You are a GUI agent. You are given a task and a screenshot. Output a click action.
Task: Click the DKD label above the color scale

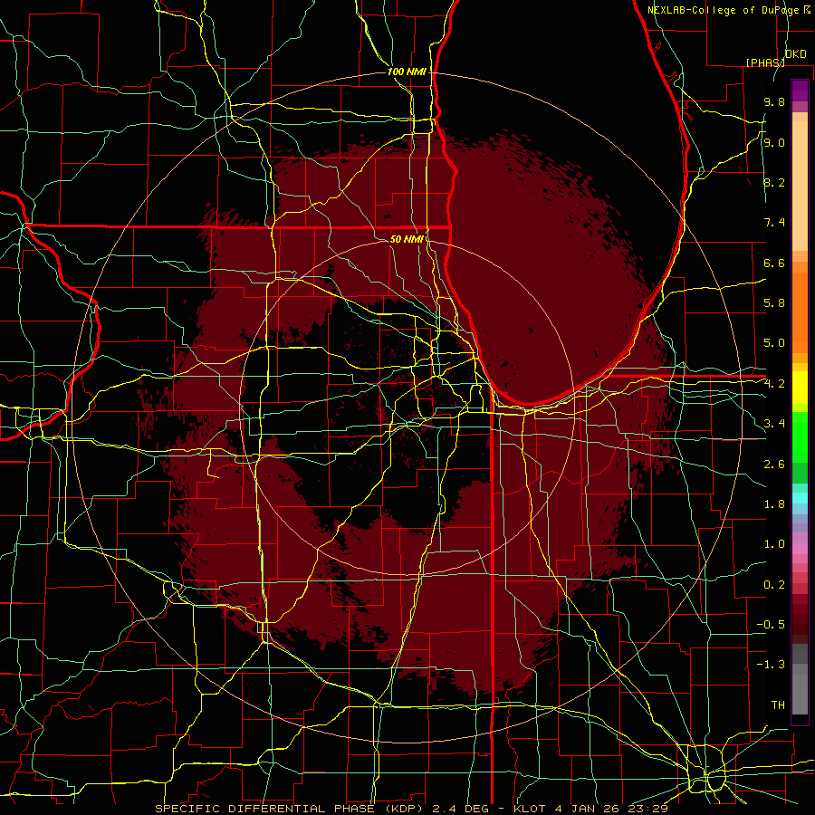(796, 54)
